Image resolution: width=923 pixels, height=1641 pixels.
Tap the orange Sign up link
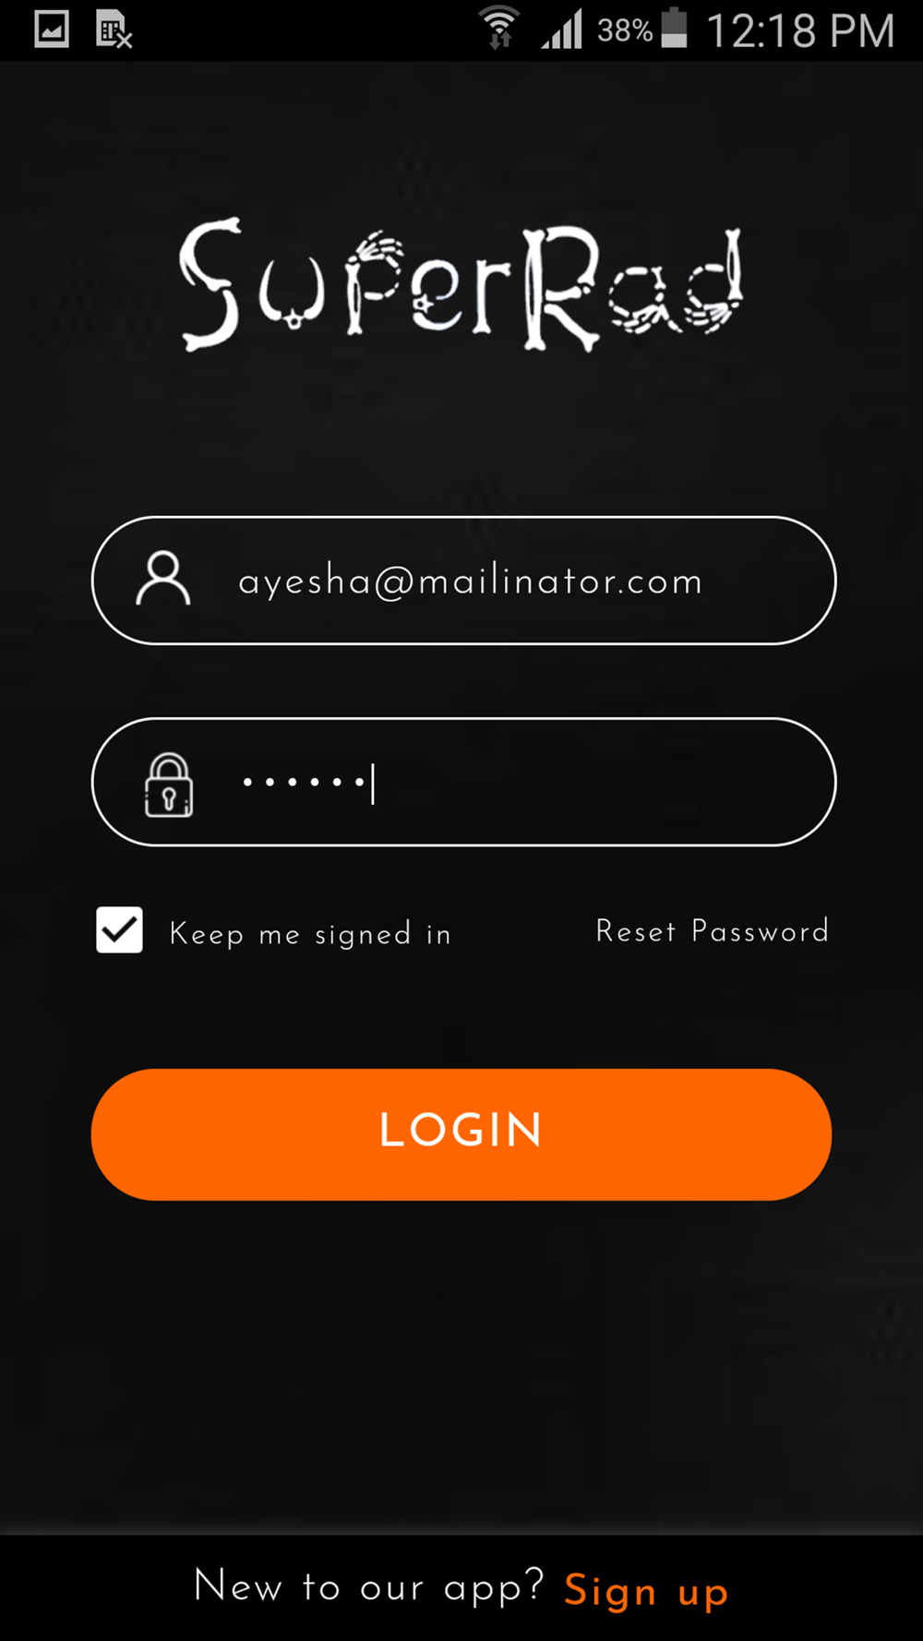click(x=647, y=1591)
